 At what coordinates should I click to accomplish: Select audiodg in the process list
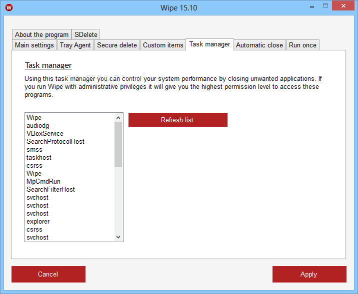[70, 126]
